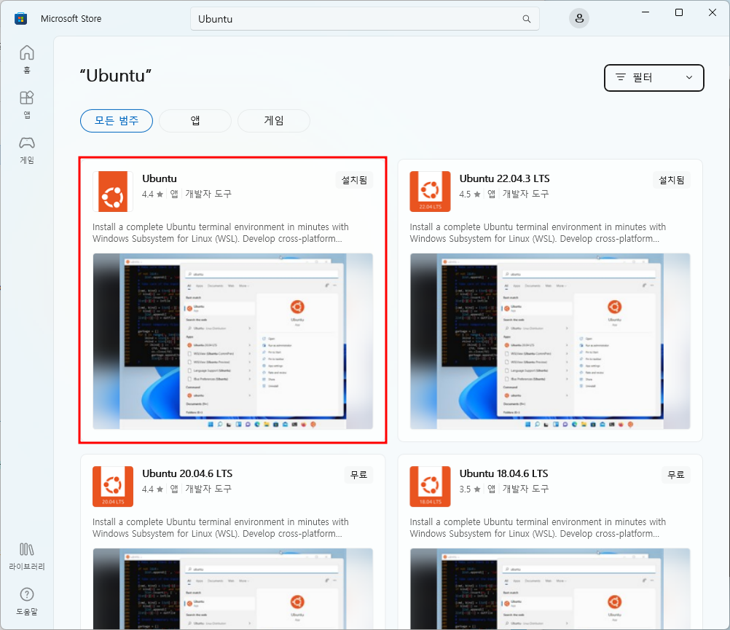Viewport: 730px width, 630px height.
Task: Open the Library in the sidebar
Action: tap(26, 556)
